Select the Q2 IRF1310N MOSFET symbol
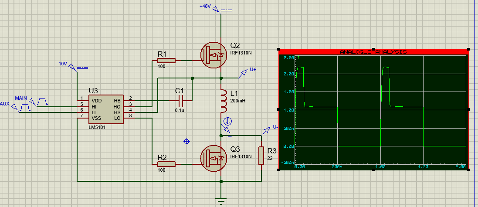 [214, 54]
